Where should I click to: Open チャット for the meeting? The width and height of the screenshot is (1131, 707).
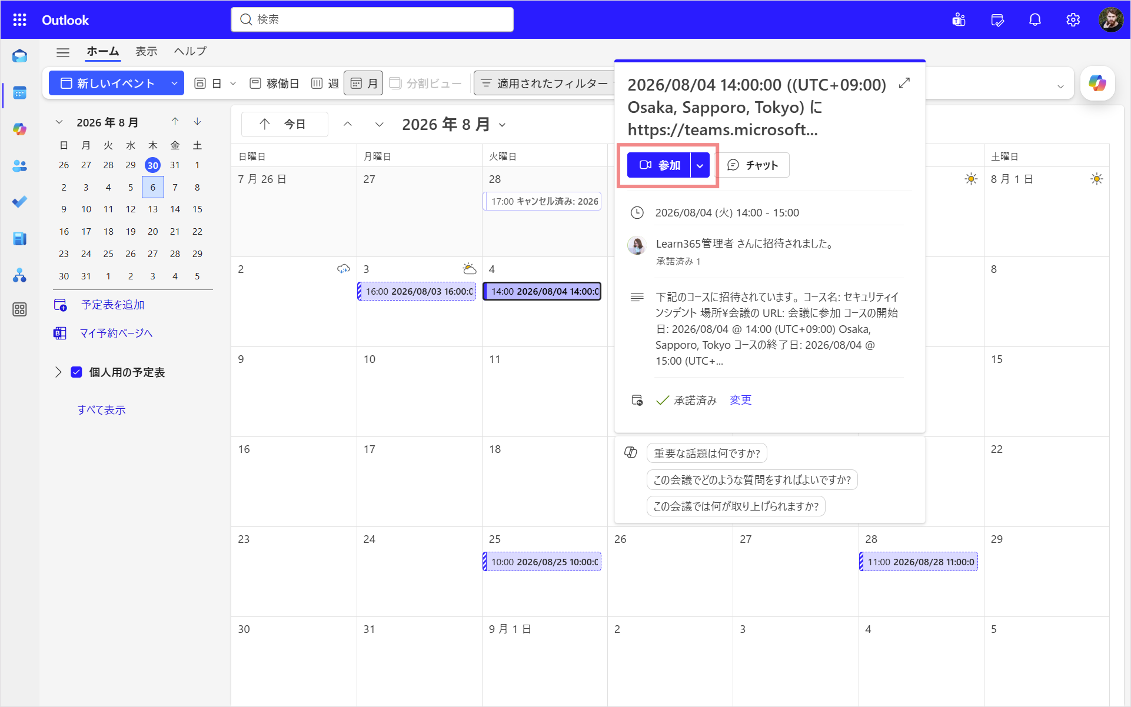[754, 165]
